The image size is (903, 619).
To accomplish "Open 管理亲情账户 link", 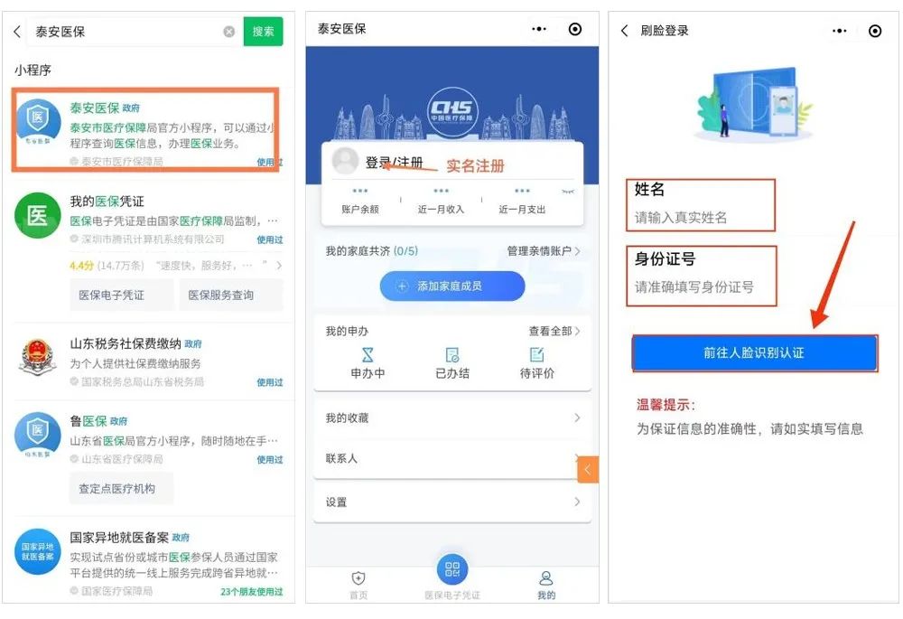I will [544, 251].
